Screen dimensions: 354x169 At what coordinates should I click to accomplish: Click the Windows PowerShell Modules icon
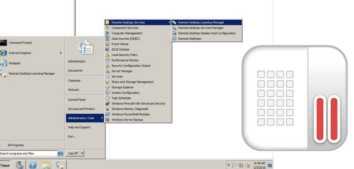tap(108, 114)
